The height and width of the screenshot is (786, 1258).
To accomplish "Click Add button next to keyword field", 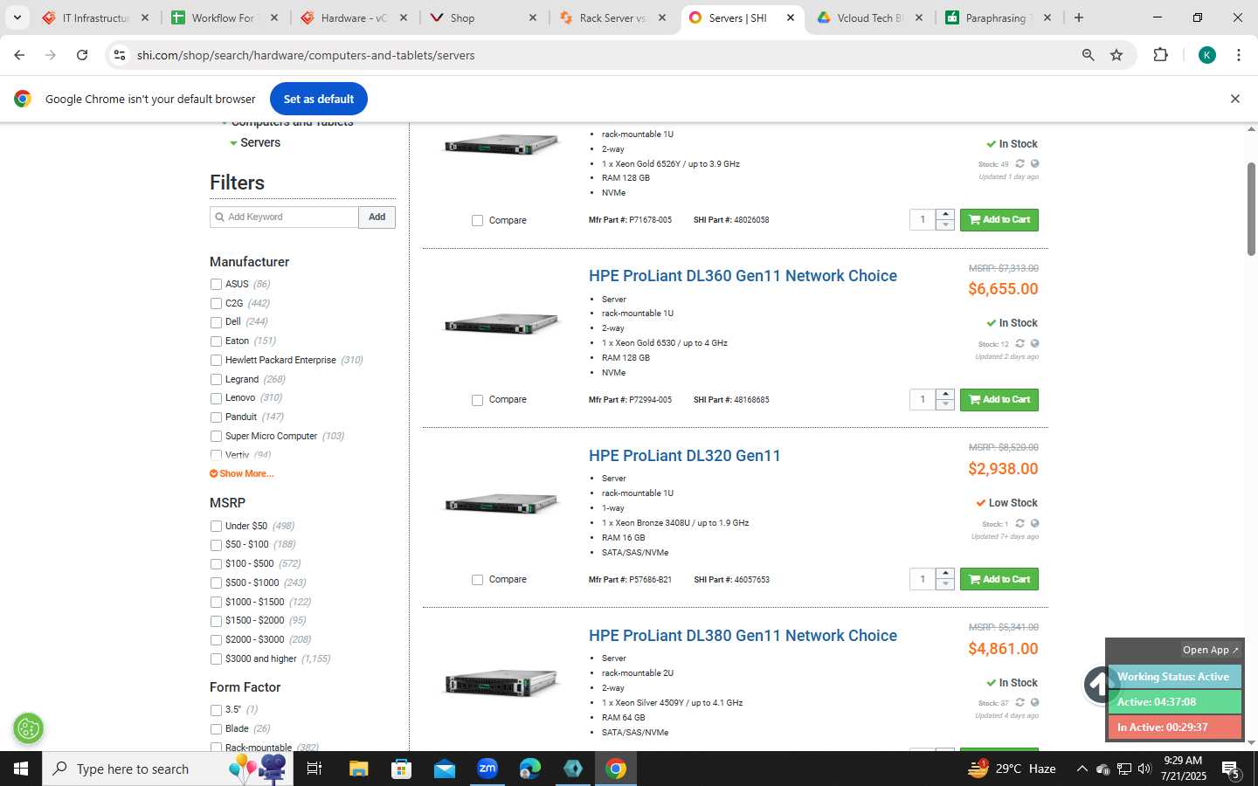I will click(377, 217).
